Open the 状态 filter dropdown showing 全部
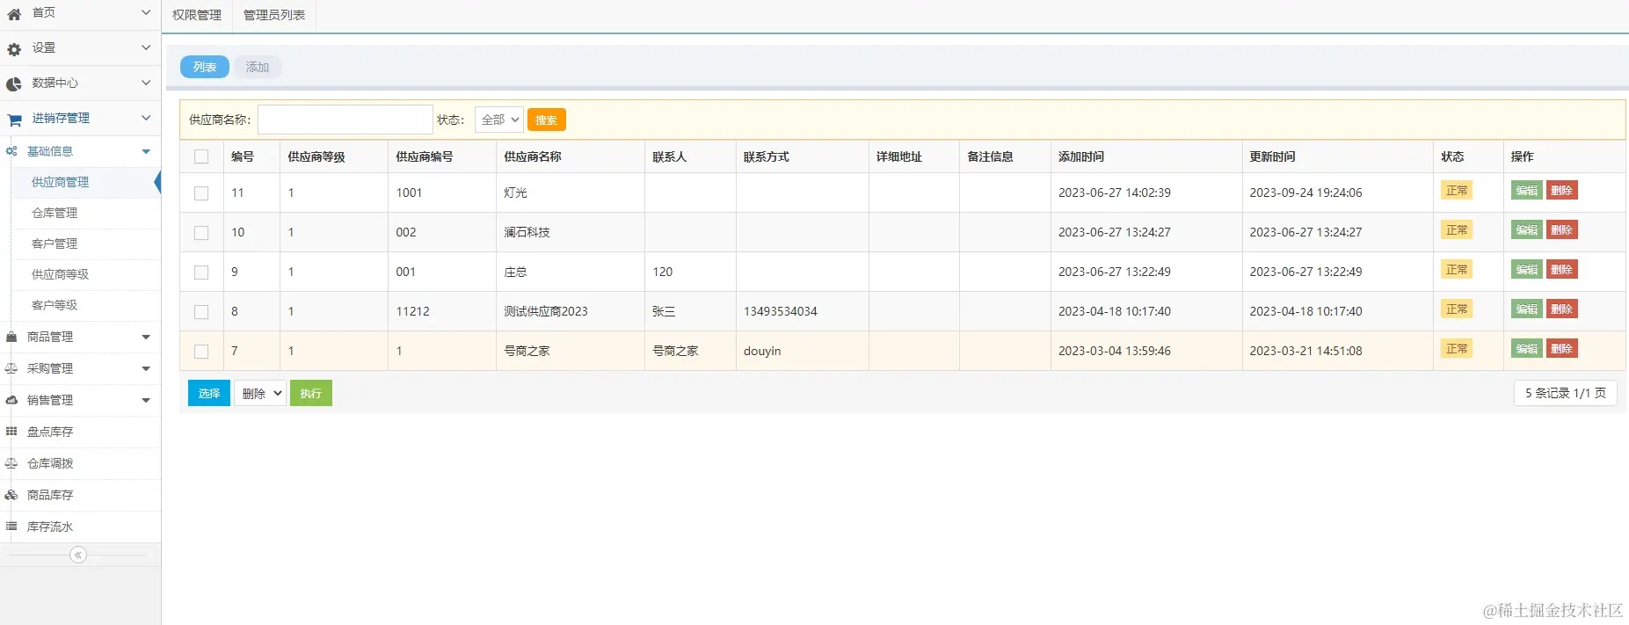Screen dimensions: 1629x625 [x=499, y=120]
